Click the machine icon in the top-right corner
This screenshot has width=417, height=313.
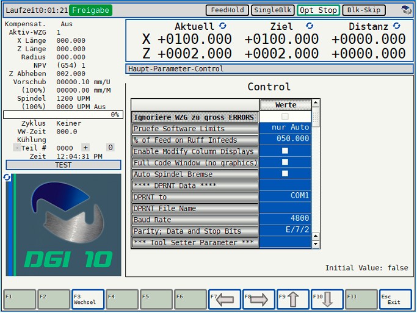[x=406, y=10]
